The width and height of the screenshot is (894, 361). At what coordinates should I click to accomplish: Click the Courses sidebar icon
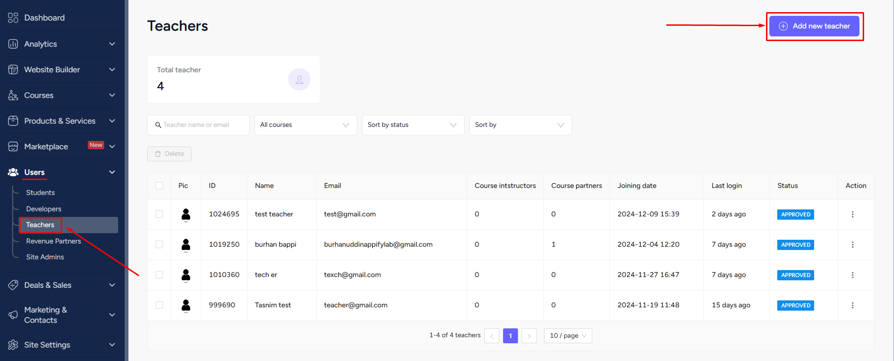13,95
